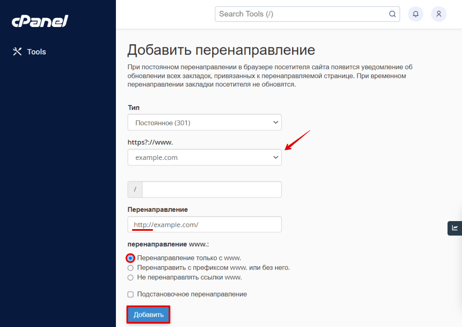The height and width of the screenshot is (327, 462).
Task: Open the Тип dropdown showing Постоянное (301)
Action: pyautogui.click(x=204, y=123)
